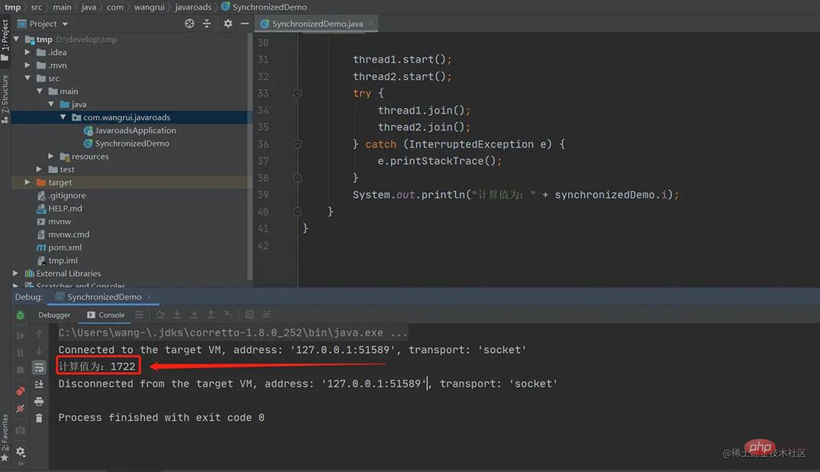Select SynchronizedDemo debug session tab
Viewport: 820px width, 472px height.
click(x=104, y=297)
